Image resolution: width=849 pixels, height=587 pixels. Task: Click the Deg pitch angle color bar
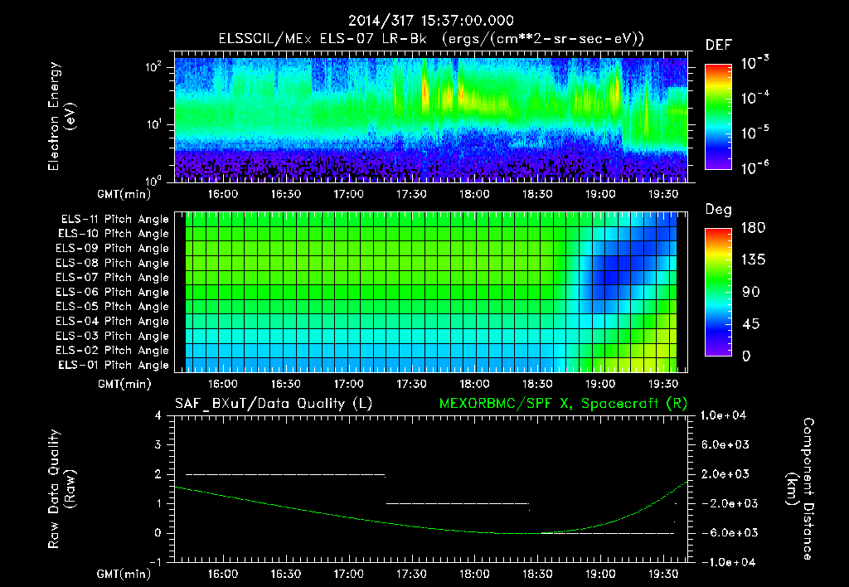tap(718, 292)
